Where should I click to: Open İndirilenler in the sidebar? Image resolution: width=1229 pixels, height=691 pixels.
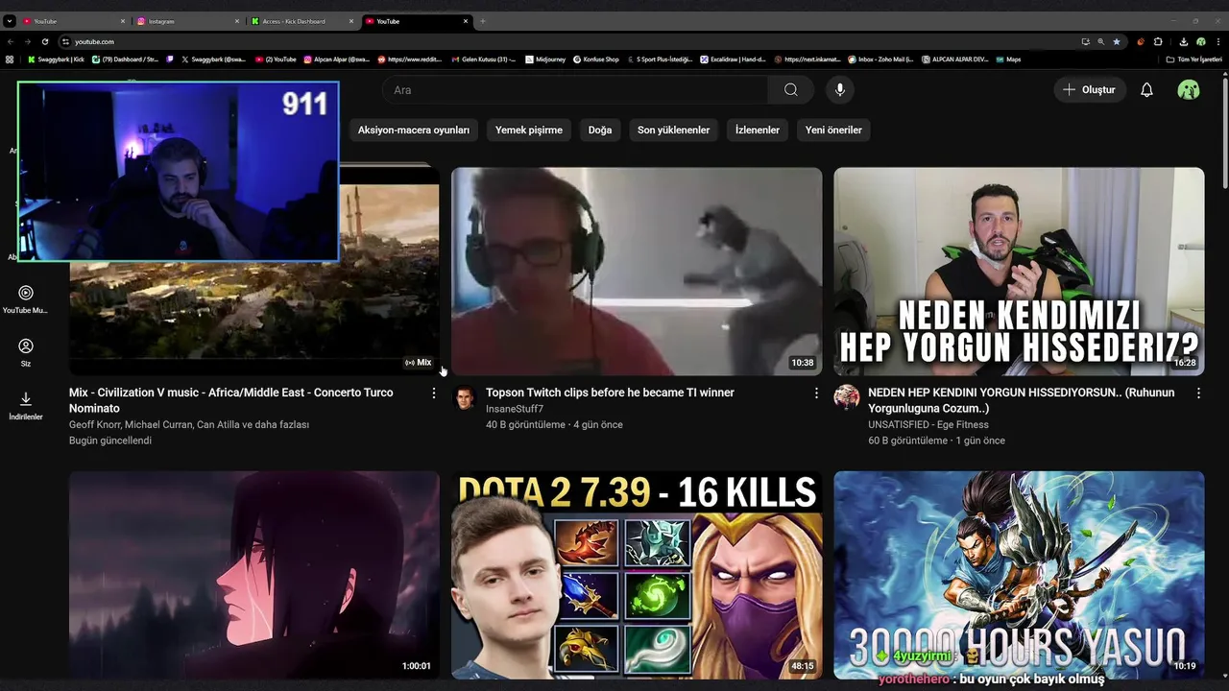[26, 406]
